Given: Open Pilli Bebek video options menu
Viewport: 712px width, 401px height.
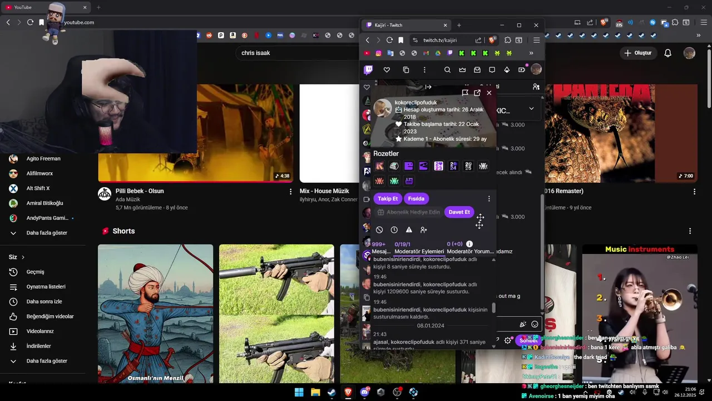Looking at the screenshot, I should [x=290, y=192].
